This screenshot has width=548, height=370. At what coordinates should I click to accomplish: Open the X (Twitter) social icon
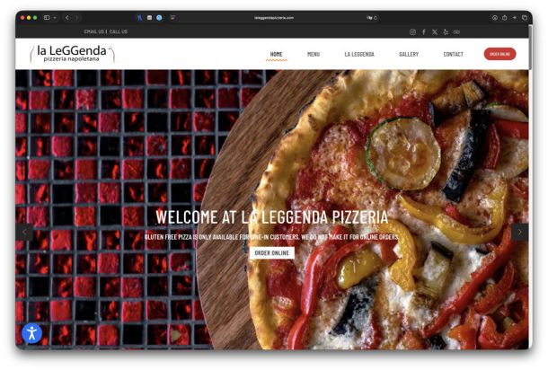[435, 31]
